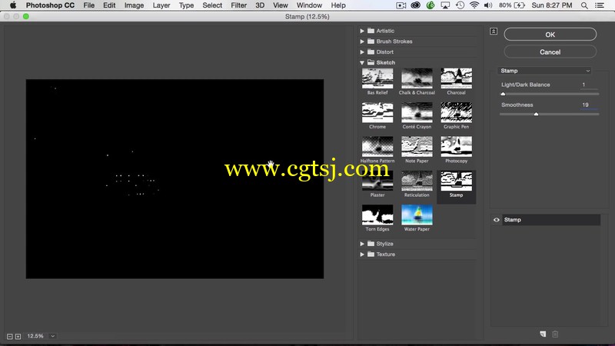Select the Plaster filter thumbnail
The width and height of the screenshot is (615, 346).
tap(377, 181)
